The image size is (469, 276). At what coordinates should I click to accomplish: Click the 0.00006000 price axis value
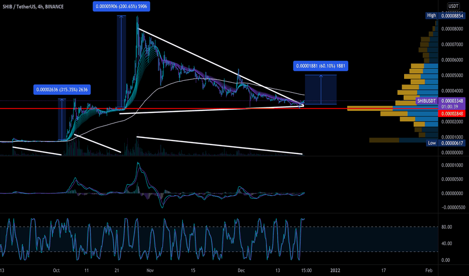(x=452, y=60)
